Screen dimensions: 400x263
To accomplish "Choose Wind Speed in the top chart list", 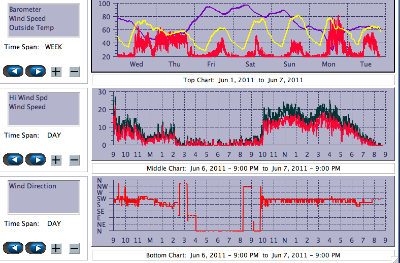I will tap(27, 19).
